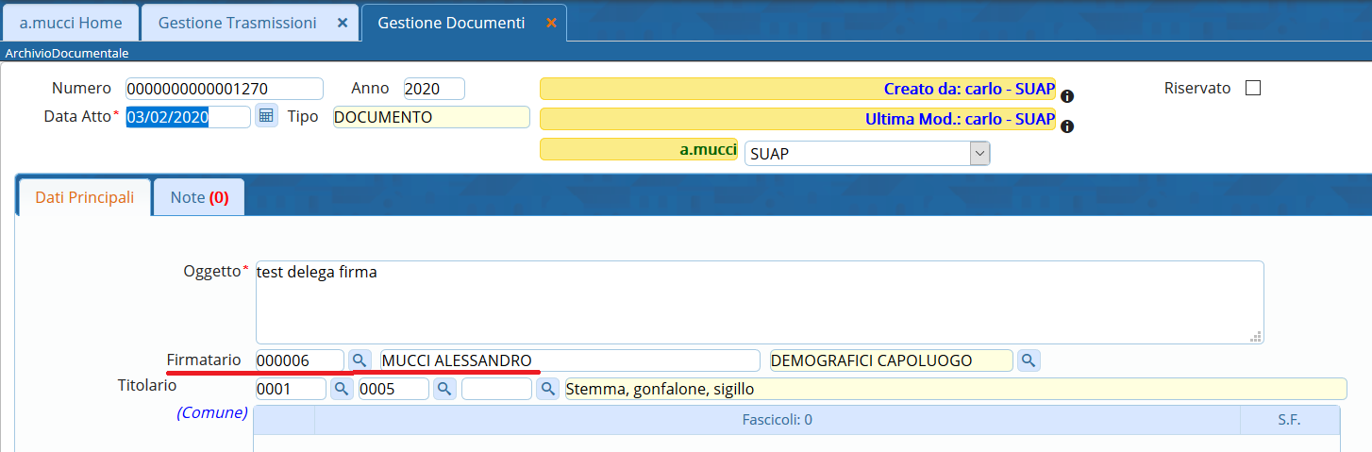This screenshot has height=452, width=1372.
Task: Close the Gestione Trasmissioni tab
Action: (x=343, y=23)
